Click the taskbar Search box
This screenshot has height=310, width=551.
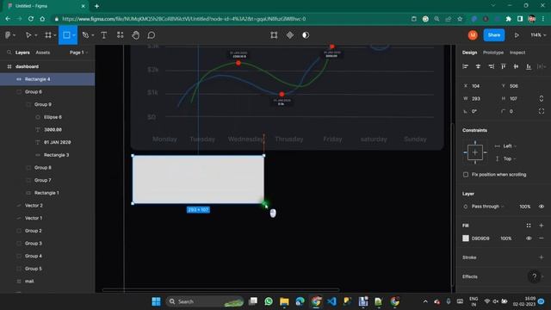[x=205, y=301]
